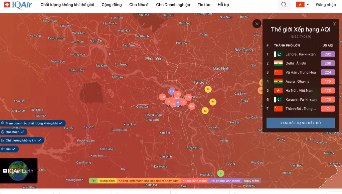Click Đăng nhập login link
This screenshot has width=342, height=194.
(326, 5)
